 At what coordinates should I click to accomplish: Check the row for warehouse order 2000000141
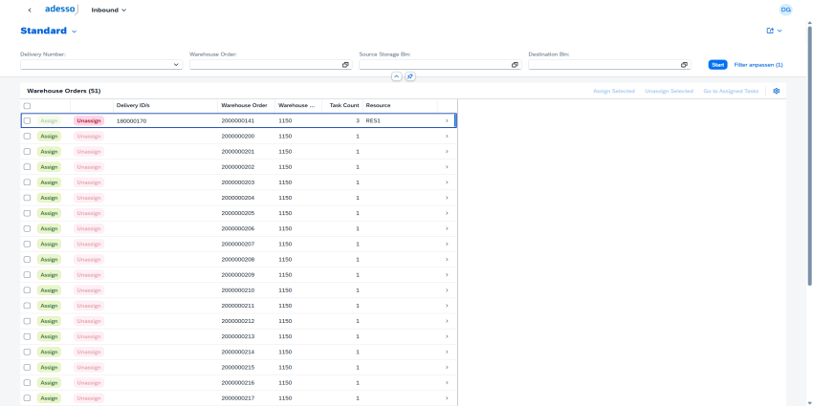point(28,121)
